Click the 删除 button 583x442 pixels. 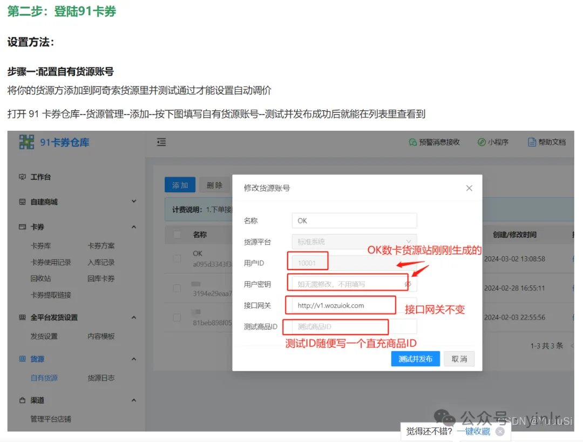[x=214, y=185]
